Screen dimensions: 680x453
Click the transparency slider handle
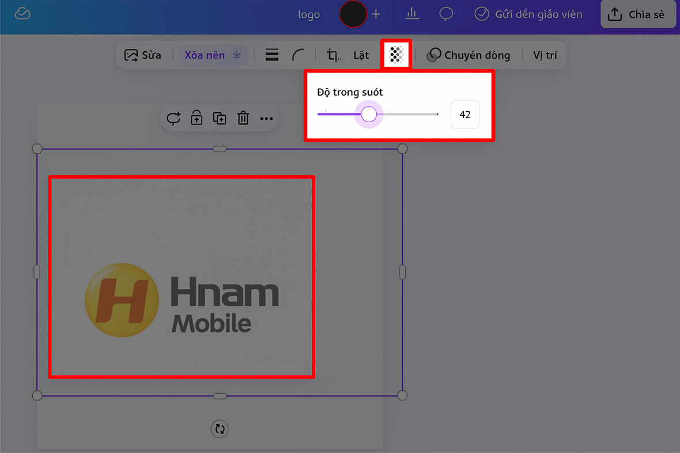coord(369,114)
